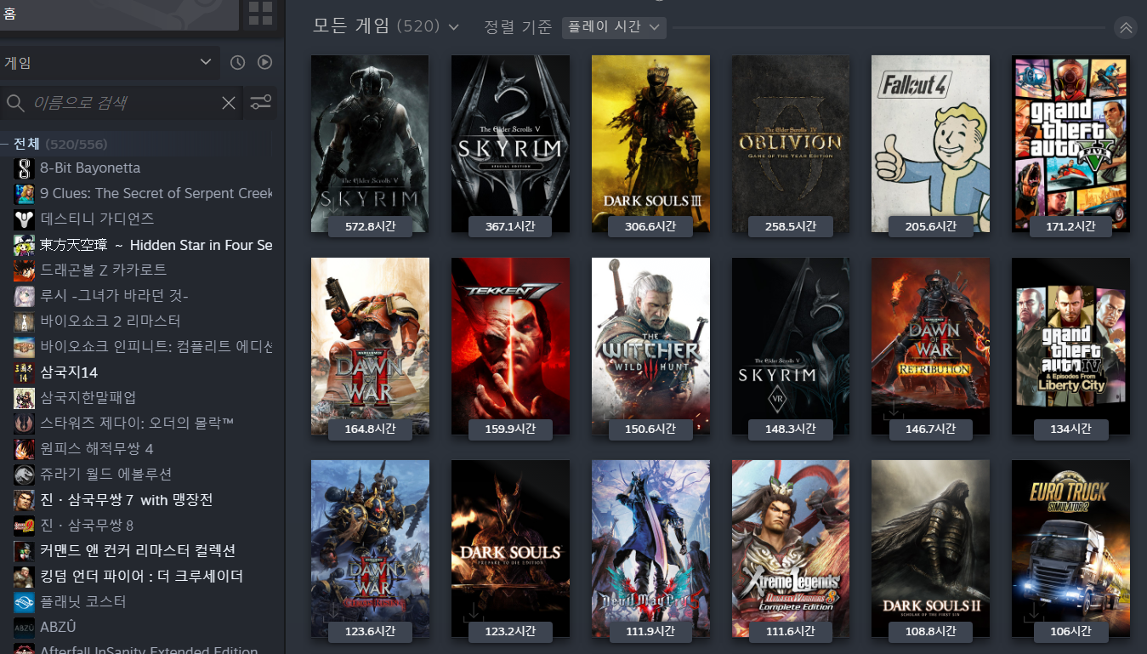Click the ABZÛ game icon in sidebar
The width and height of the screenshot is (1147, 654).
click(x=24, y=628)
